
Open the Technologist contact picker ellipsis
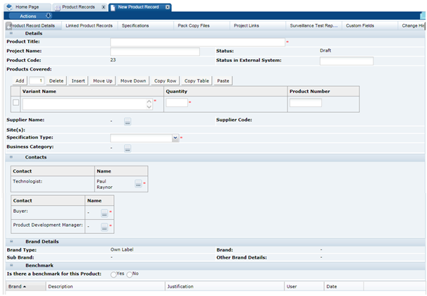click(138, 184)
